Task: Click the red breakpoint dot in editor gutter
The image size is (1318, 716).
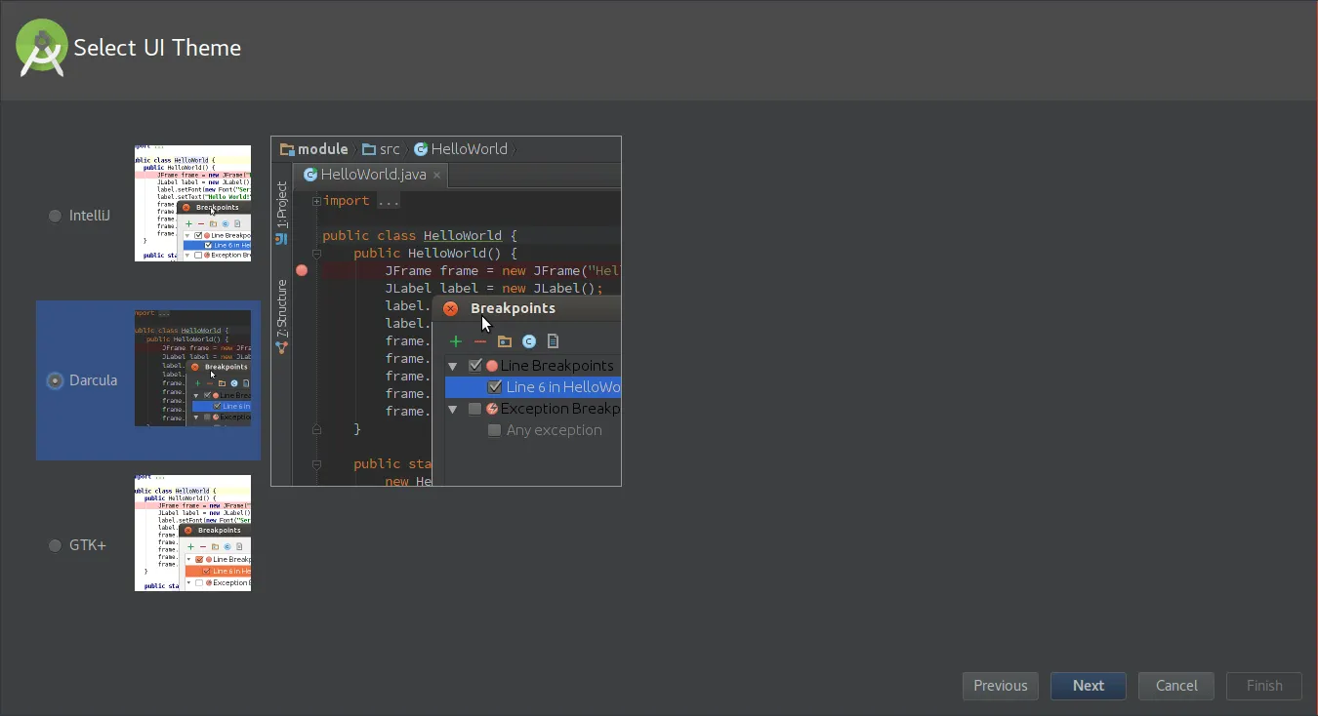Action: click(302, 270)
